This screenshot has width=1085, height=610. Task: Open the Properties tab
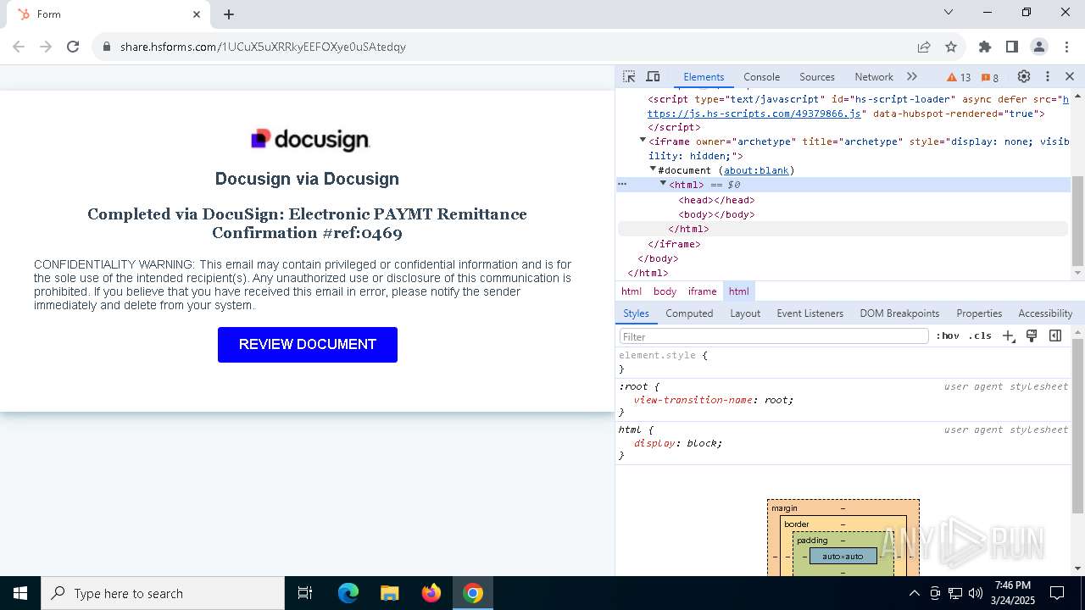coord(979,313)
